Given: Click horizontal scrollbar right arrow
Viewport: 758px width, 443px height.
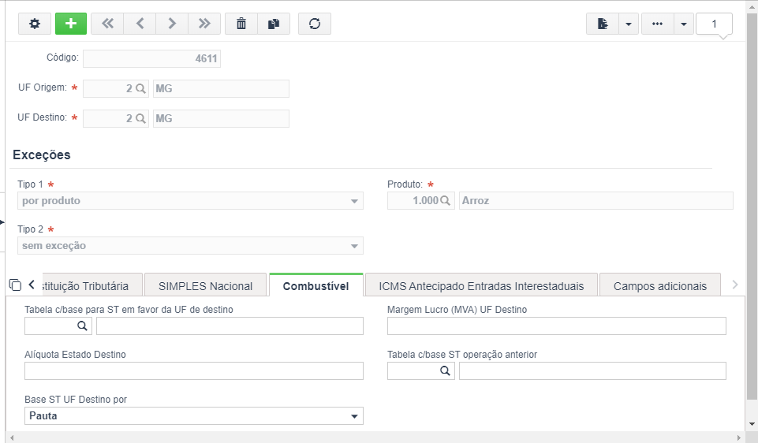Looking at the screenshot, I should tap(738, 437).
